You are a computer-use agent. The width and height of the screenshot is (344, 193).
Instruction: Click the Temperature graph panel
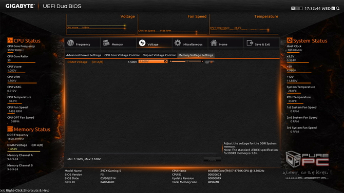244,24
